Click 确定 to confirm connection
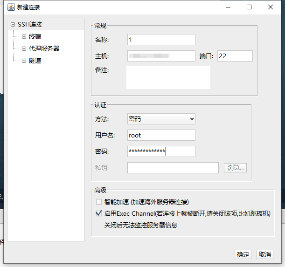This screenshot has height=267, width=285. [x=243, y=254]
